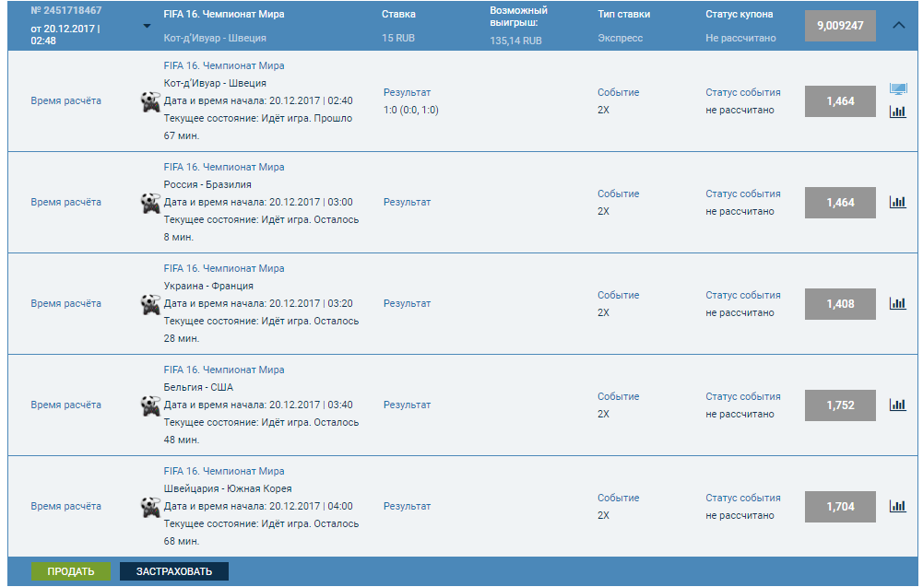Click match name Украина - Франция

(x=208, y=286)
